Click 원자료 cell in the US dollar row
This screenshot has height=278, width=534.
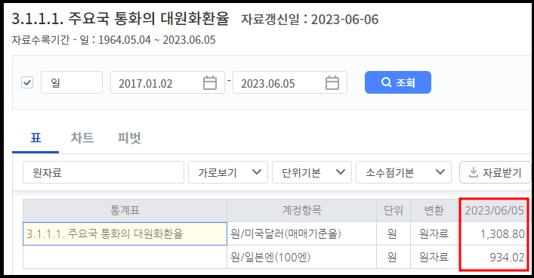point(434,233)
